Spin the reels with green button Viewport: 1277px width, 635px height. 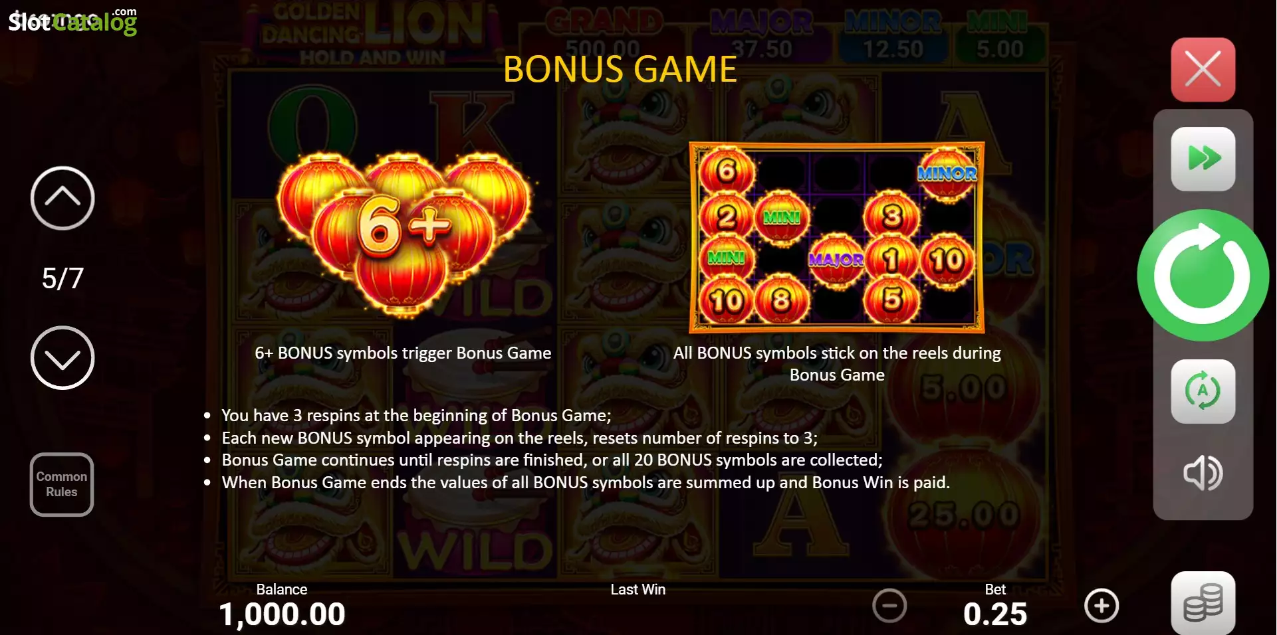coord(1203,275)
